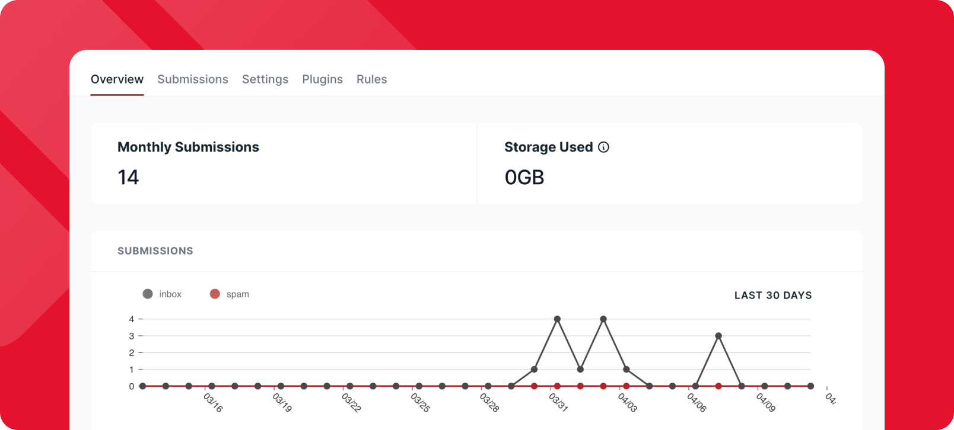Click the Storage Used heading text

(x=548, y=147)
